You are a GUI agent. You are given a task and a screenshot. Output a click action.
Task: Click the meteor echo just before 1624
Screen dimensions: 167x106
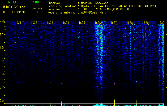coord(64,82)
